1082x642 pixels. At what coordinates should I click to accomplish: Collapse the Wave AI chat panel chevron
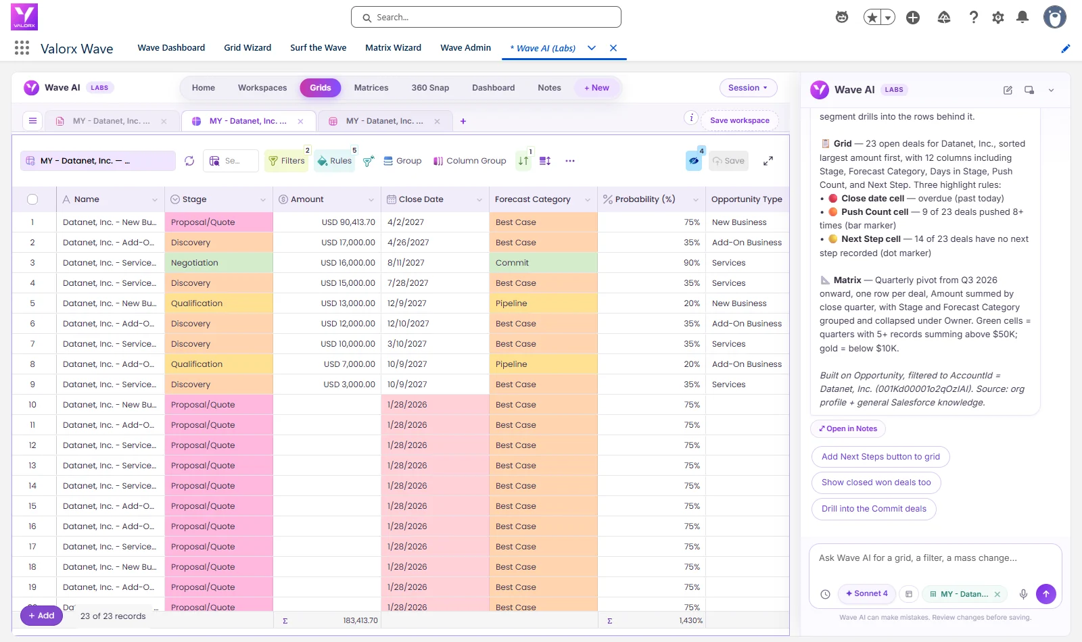1051,90
